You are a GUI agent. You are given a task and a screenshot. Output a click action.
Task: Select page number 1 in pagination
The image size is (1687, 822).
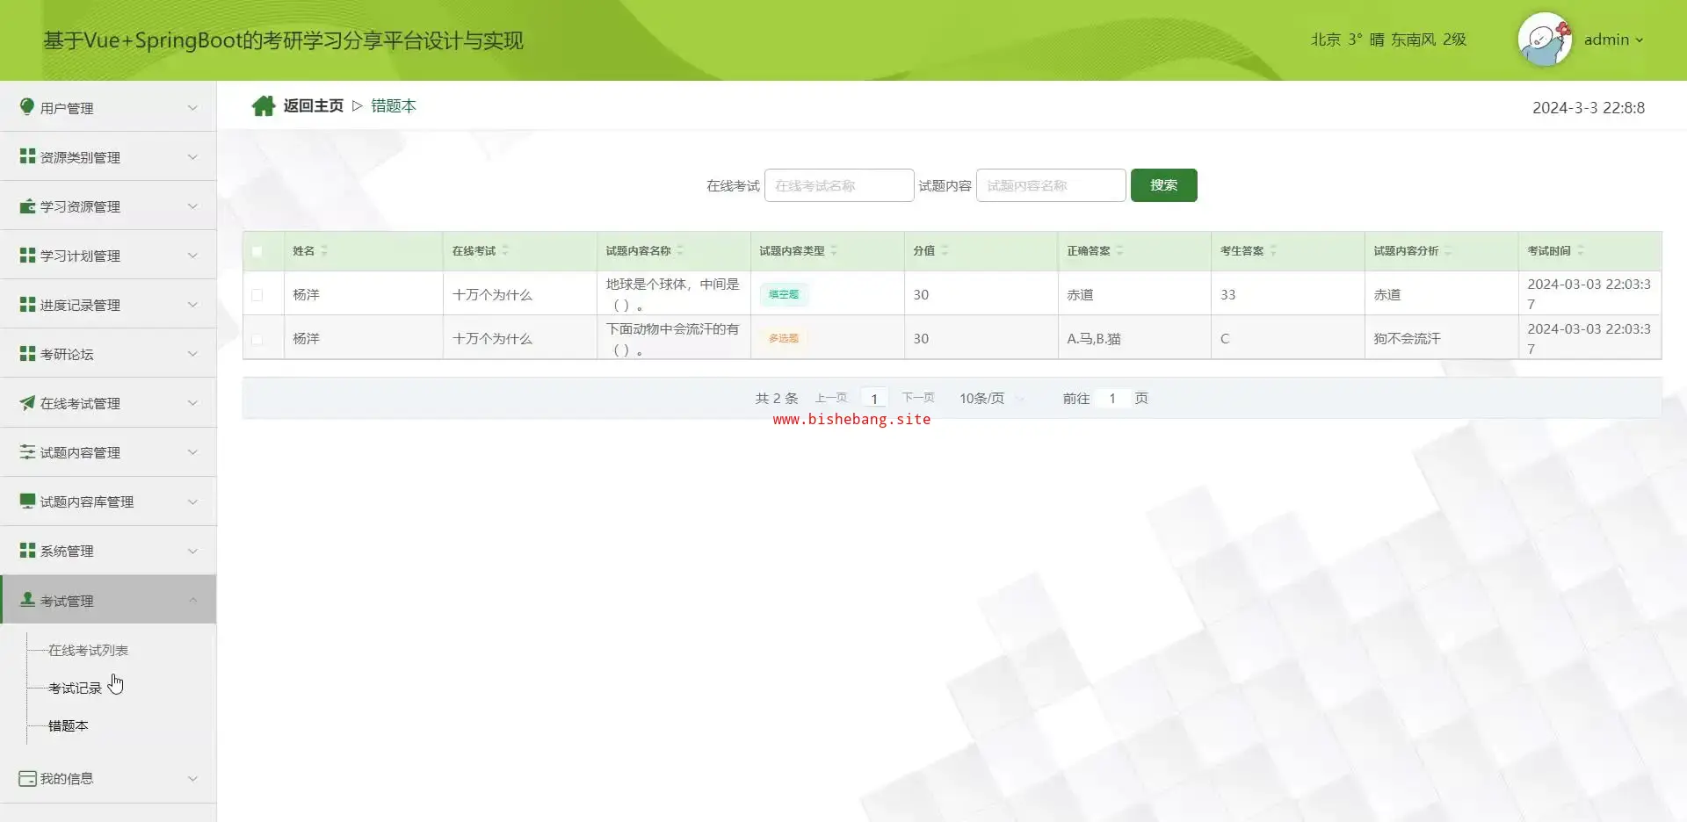point(874,399)
